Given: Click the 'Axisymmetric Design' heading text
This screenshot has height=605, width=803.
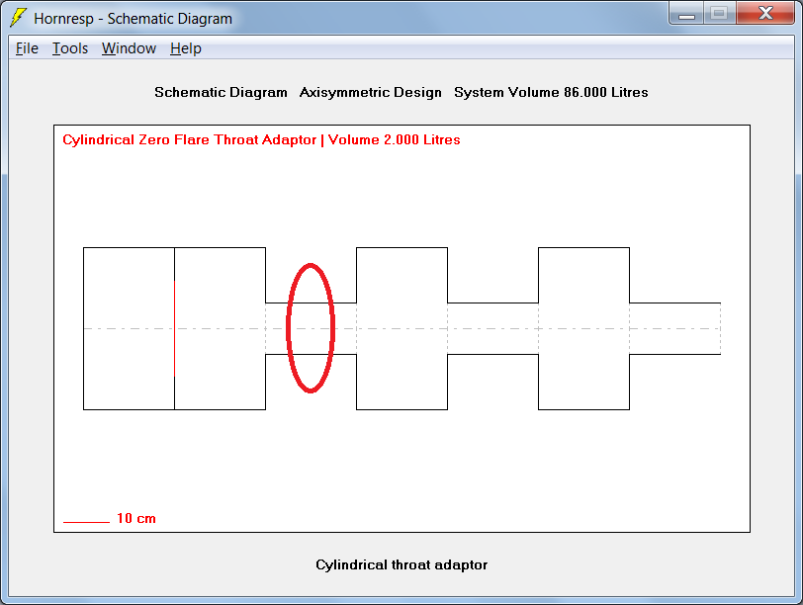Looking at the screenshot, I should (x=370, y=92).
